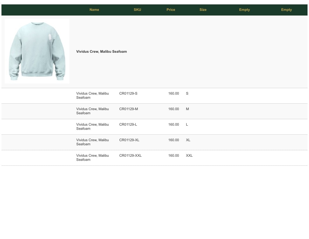The height and width of the screenshot is (239, 309).
Task: Select the bold Vividus Crew, Malibu Seafoam title
Action: pyautogui.click(x=102, y=52)
